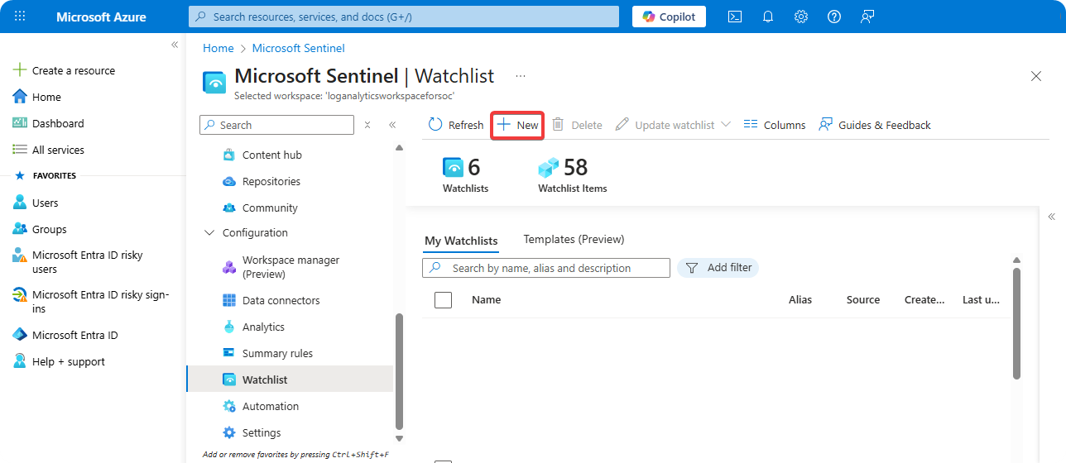
Task: Open the Azure portal hamburger menu
Action: pos(21,17)
